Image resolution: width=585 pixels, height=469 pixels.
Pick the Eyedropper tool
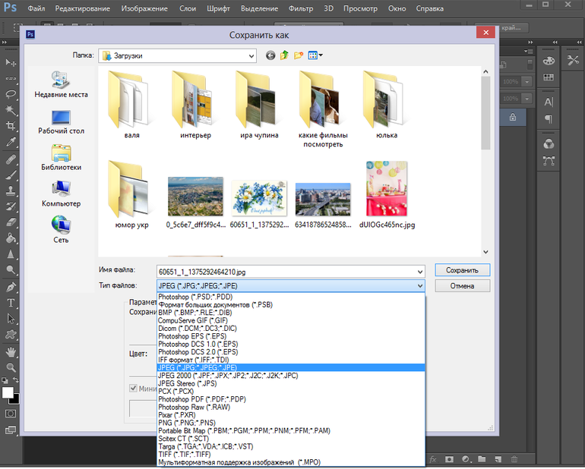click(11, 143)
